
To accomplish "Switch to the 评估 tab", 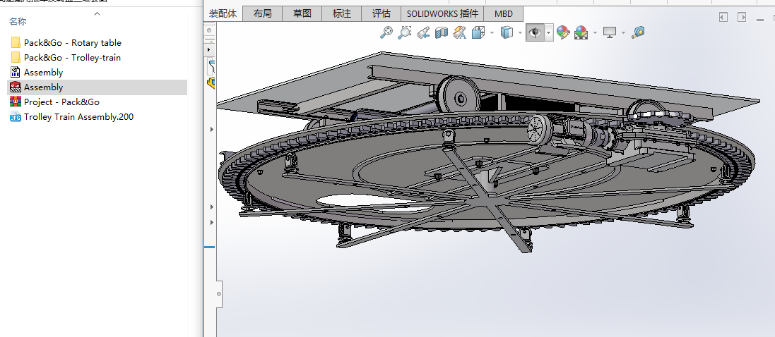I will click(x=381, y=13).
